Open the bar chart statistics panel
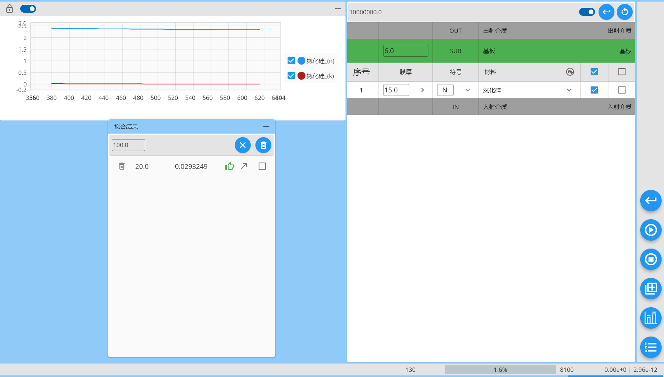Image resolution: width=664 pixels, height=377 pixels. (x=651, y=318)
